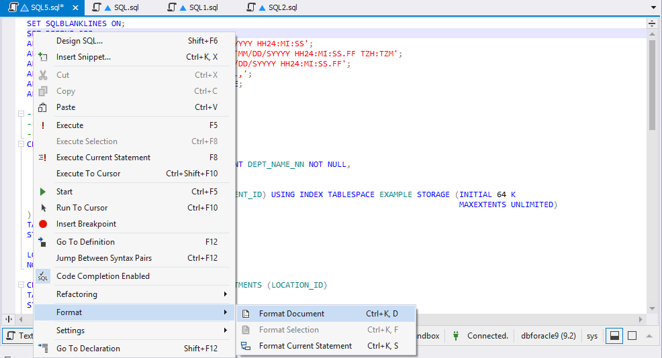Viewport: 662px width, 358px height.
Task: Click the red Execute exclamation icon
Action: pos(43,125)
